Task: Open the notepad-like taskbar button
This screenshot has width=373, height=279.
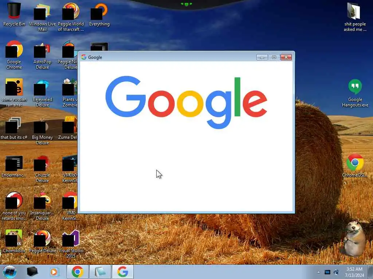Action: tap(100, 272)
